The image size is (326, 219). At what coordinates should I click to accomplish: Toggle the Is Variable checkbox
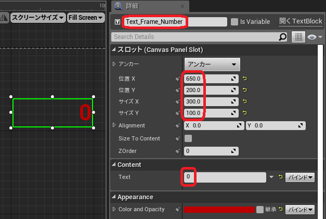click(x=234, y=22)
